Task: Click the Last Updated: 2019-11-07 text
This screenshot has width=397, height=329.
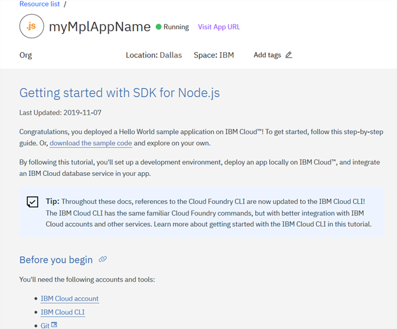Action: coord(60,113)
